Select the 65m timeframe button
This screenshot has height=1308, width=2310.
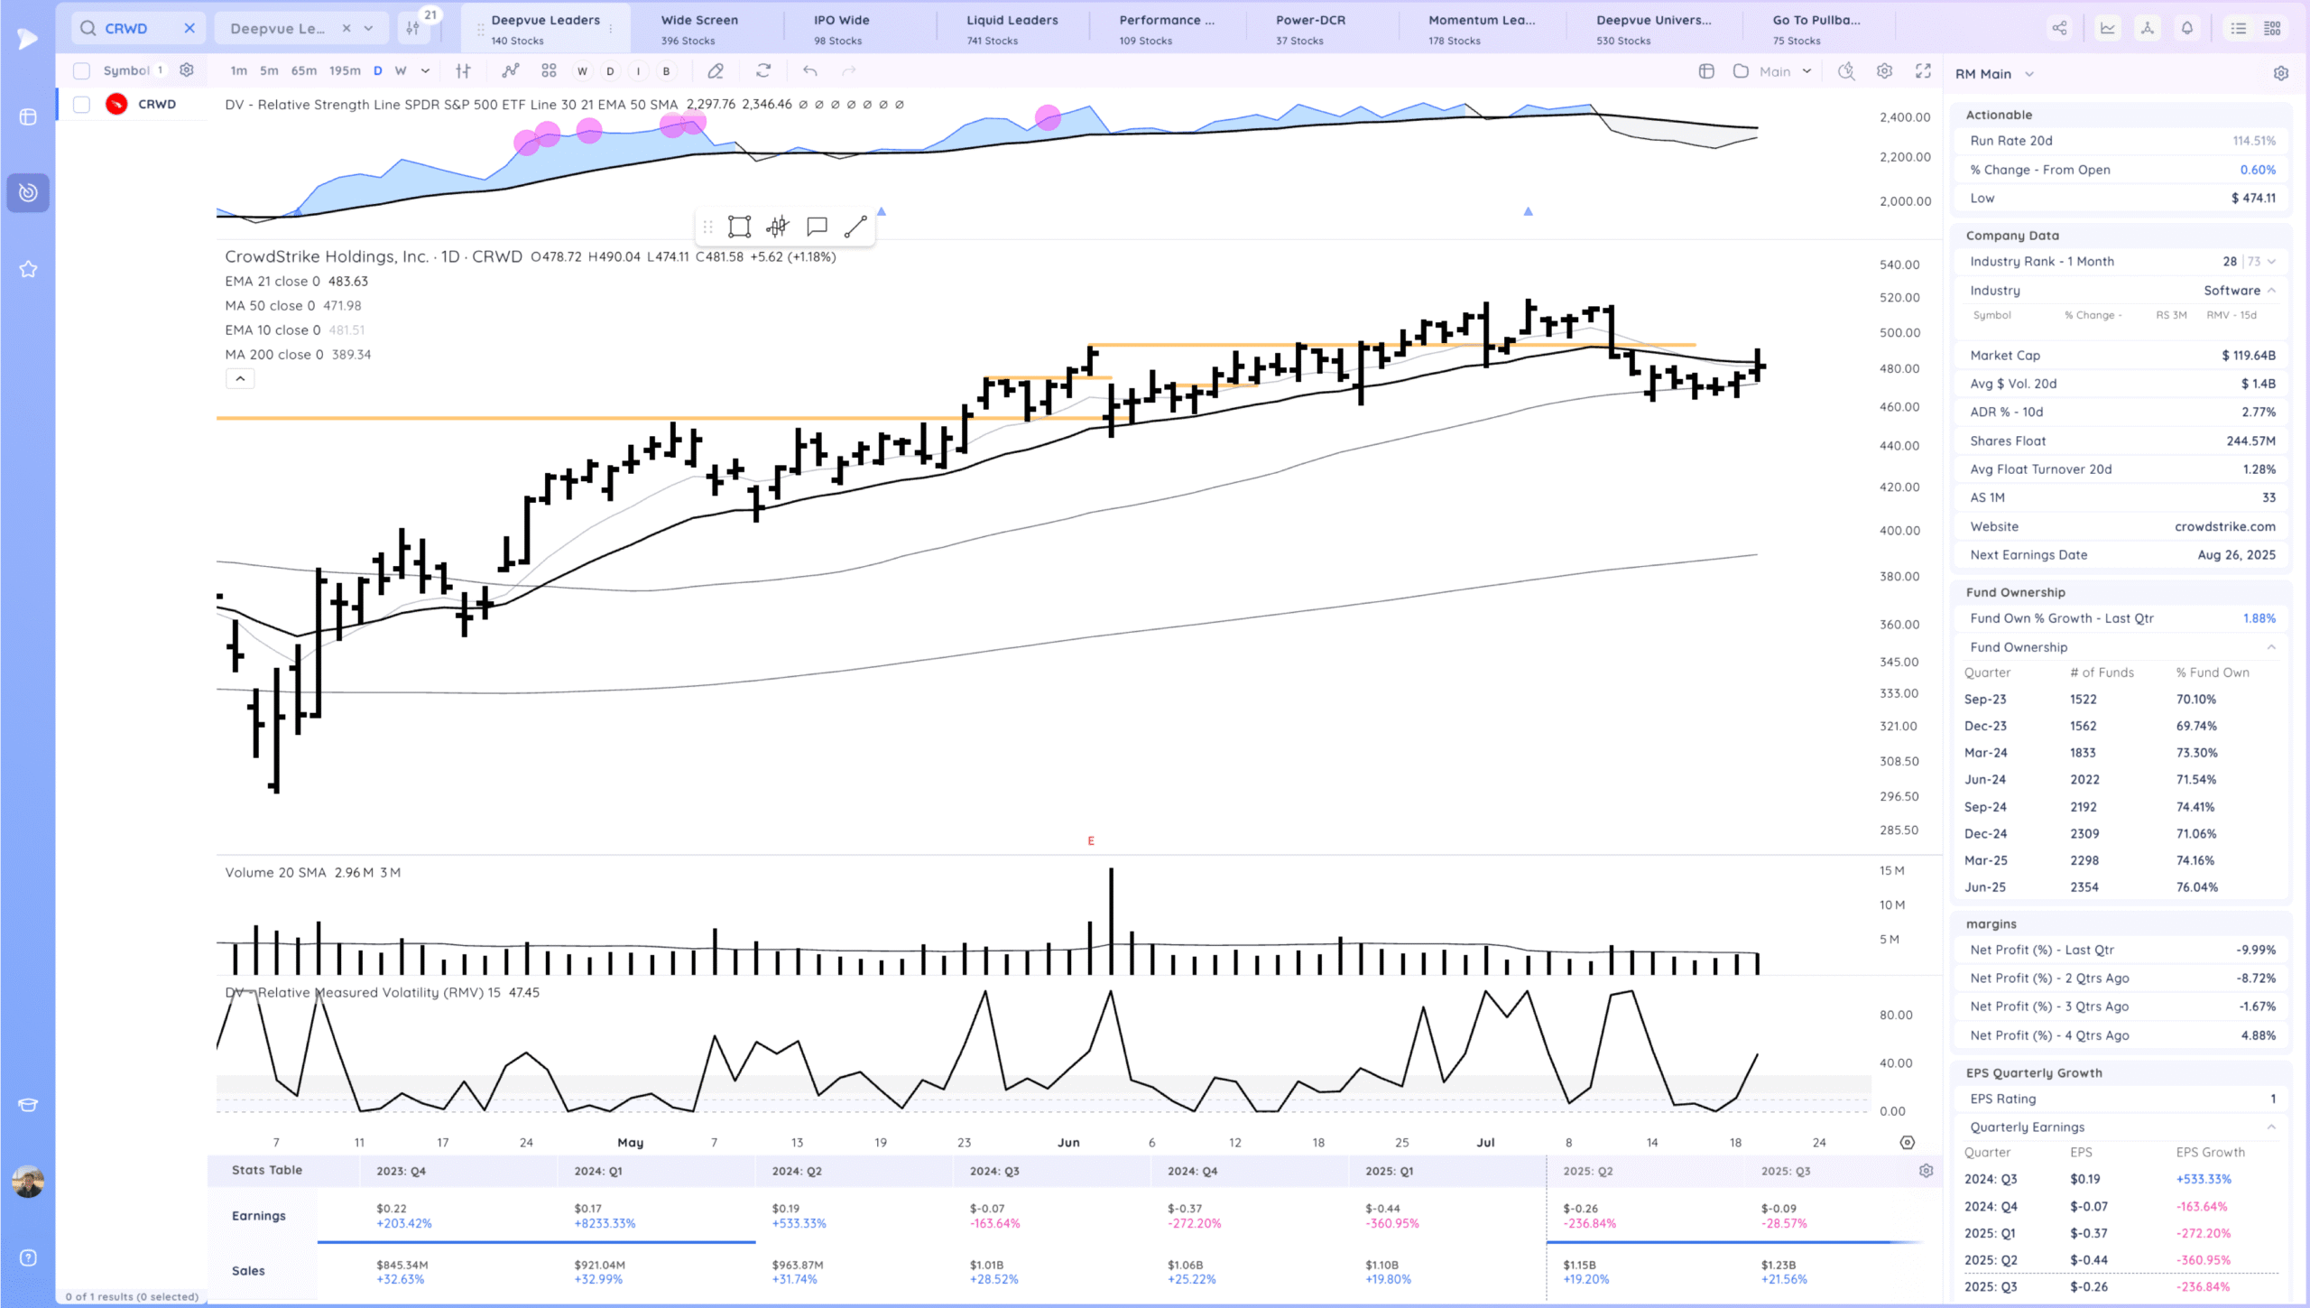pyautogui.click(x=303, y=70)
